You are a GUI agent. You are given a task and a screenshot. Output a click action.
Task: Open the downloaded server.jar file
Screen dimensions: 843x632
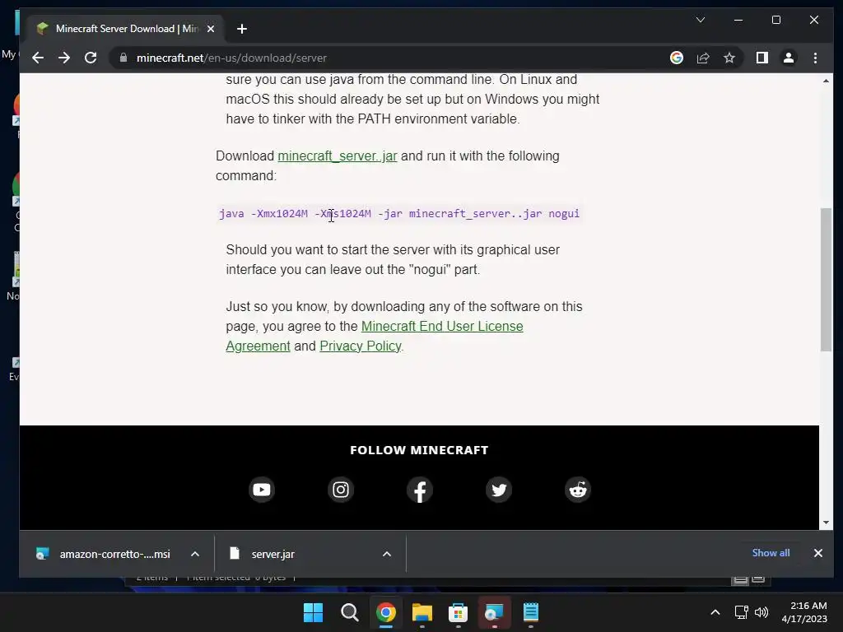(272, 554)
